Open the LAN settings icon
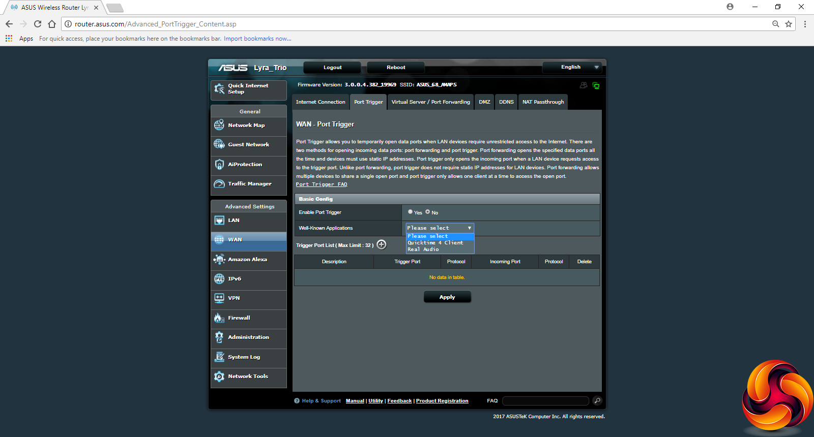 [219, 220]
